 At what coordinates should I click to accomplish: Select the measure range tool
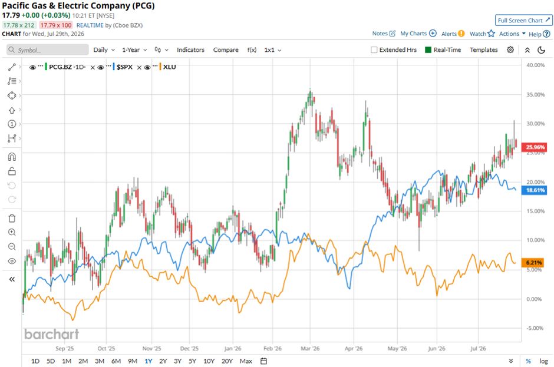click(12, 138)
